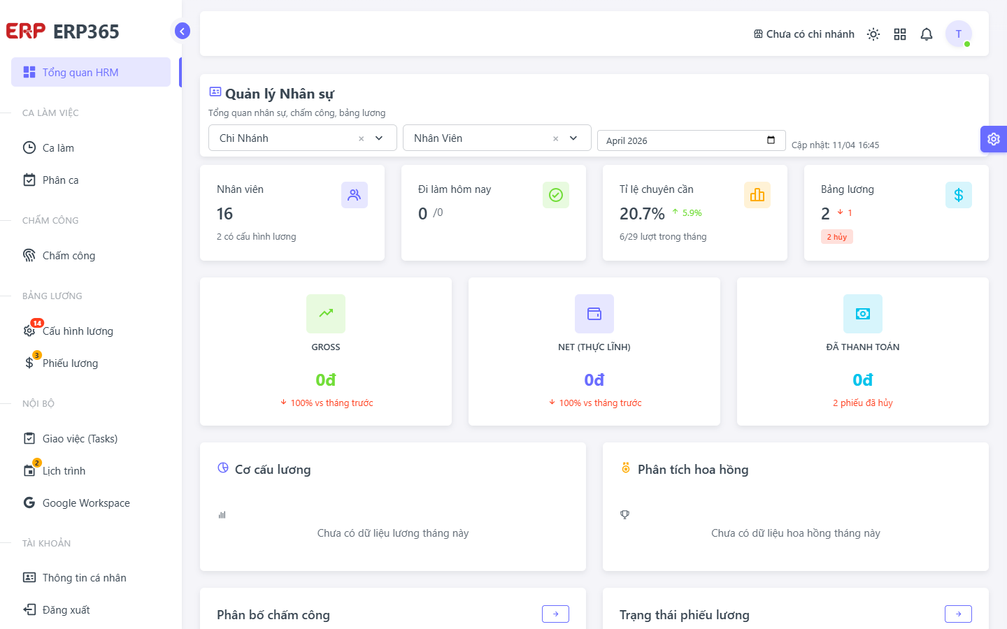This screenshot has width=1007, height=629.
Task: Click the Thông tin cá nhân ID card icon
Action: 29,577
